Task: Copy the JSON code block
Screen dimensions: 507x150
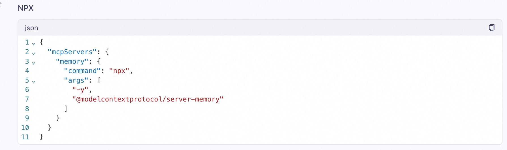Action: click(x=492, y=28)
